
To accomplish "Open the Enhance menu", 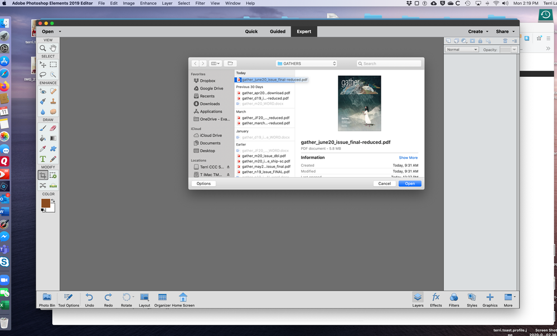I will [148, 3].
